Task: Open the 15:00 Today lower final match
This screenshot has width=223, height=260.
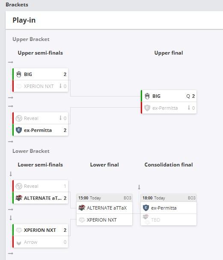Action: (104, 198)
